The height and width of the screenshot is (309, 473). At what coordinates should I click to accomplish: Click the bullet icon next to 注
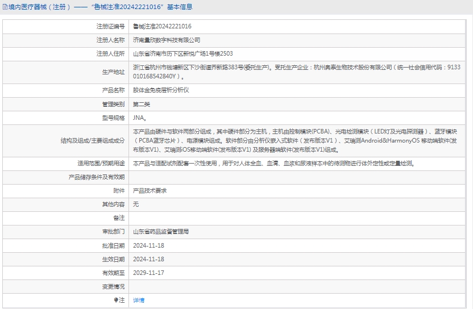pyautogui.click(x=116, y=300)
